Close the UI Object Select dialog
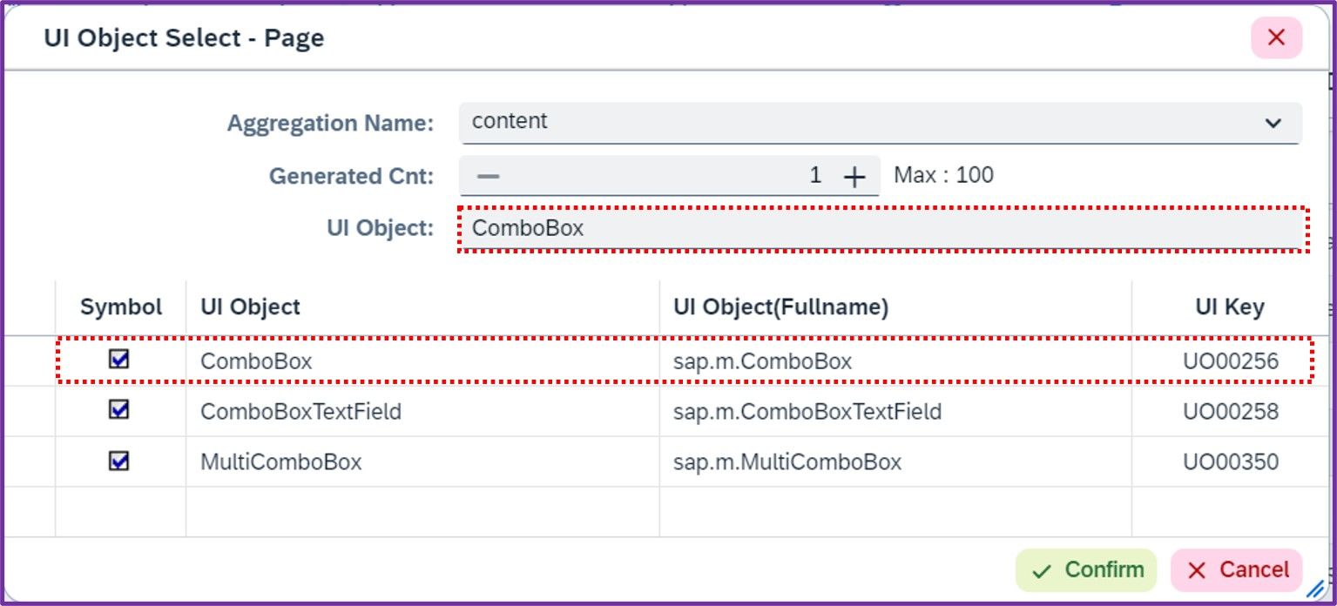 point(1276,37)
